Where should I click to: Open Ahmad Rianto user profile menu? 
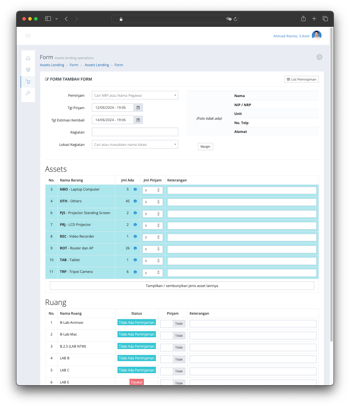[x=297, y=36]
